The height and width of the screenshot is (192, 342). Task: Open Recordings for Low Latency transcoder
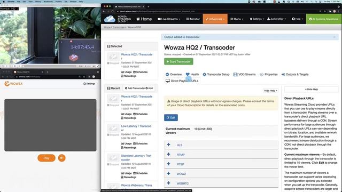click(128, 148)
